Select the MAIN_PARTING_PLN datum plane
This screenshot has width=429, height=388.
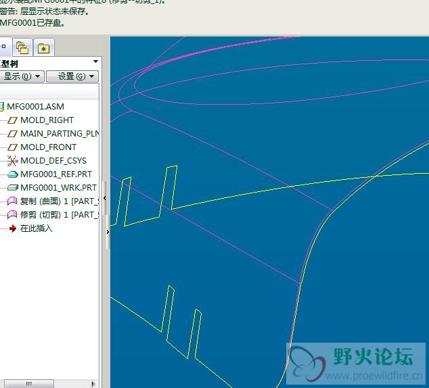click(x=60, y=134)
